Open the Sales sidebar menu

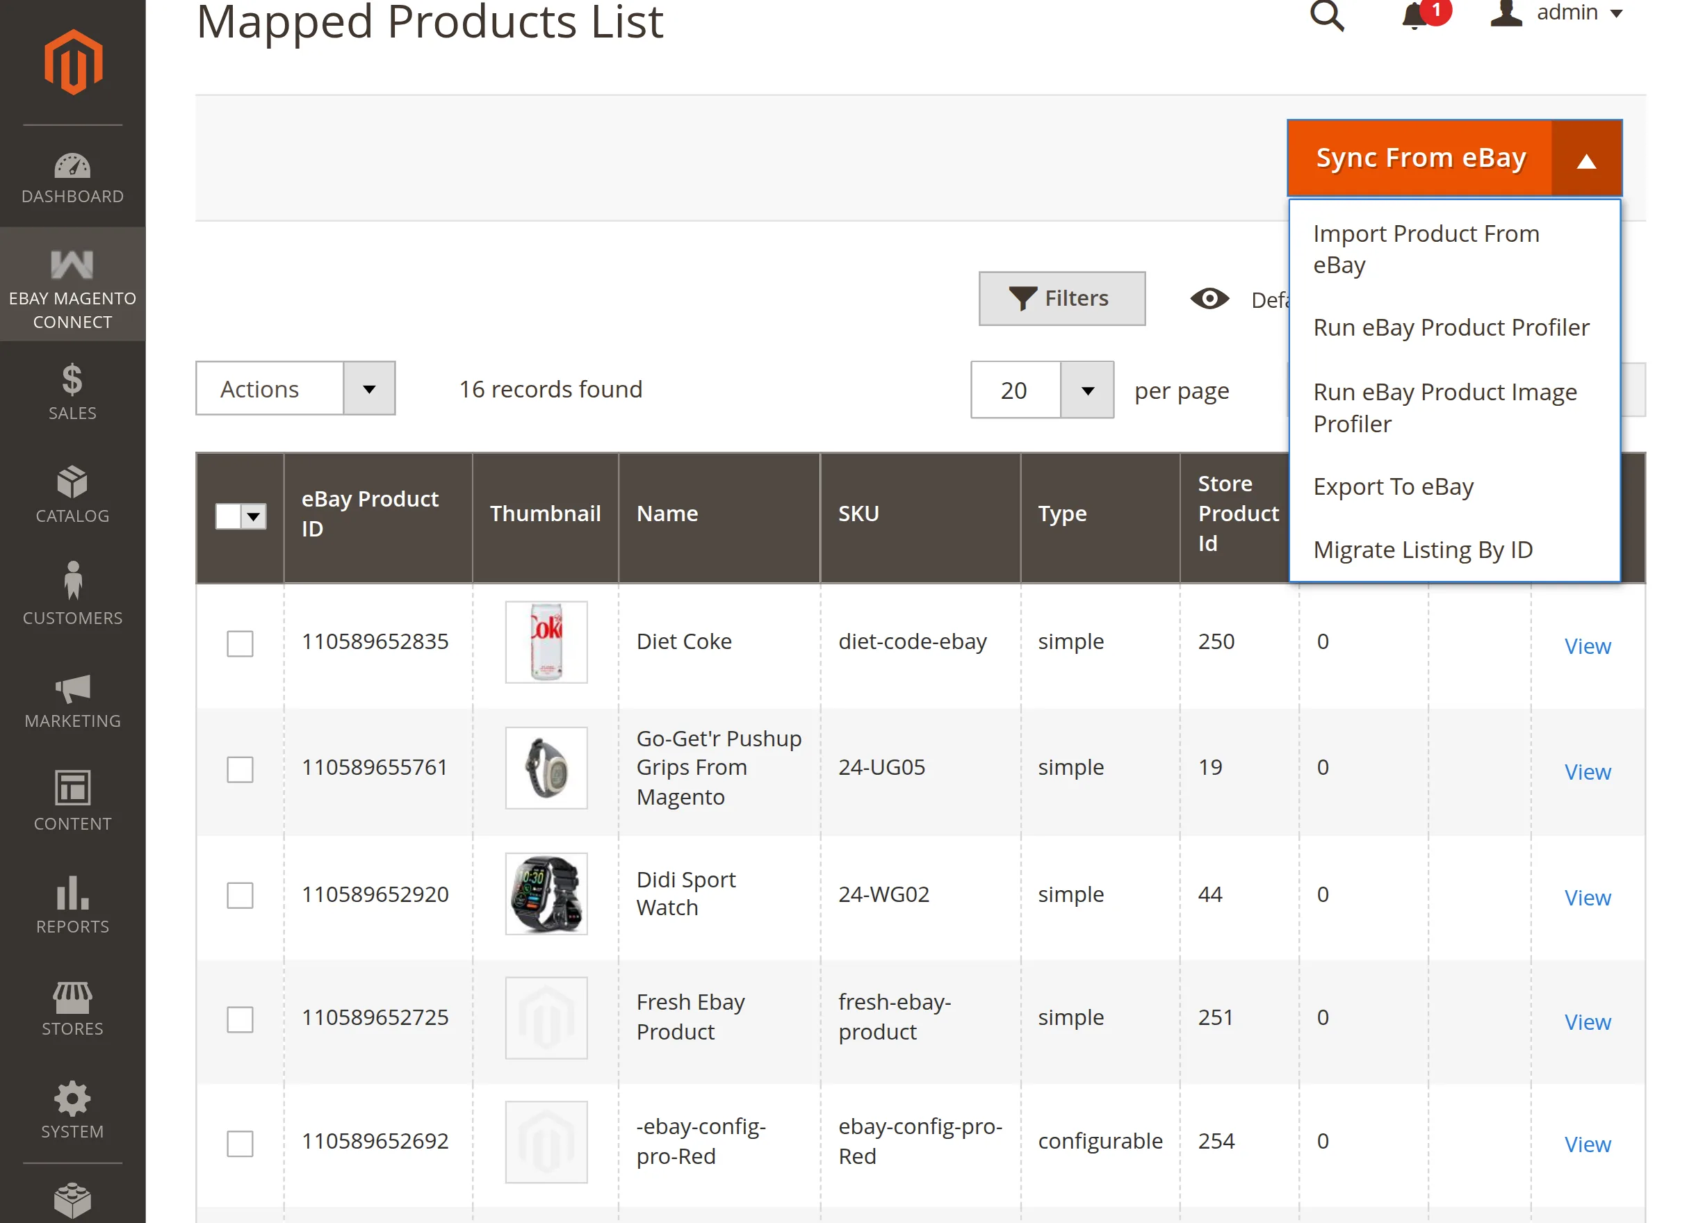(72, 392)
